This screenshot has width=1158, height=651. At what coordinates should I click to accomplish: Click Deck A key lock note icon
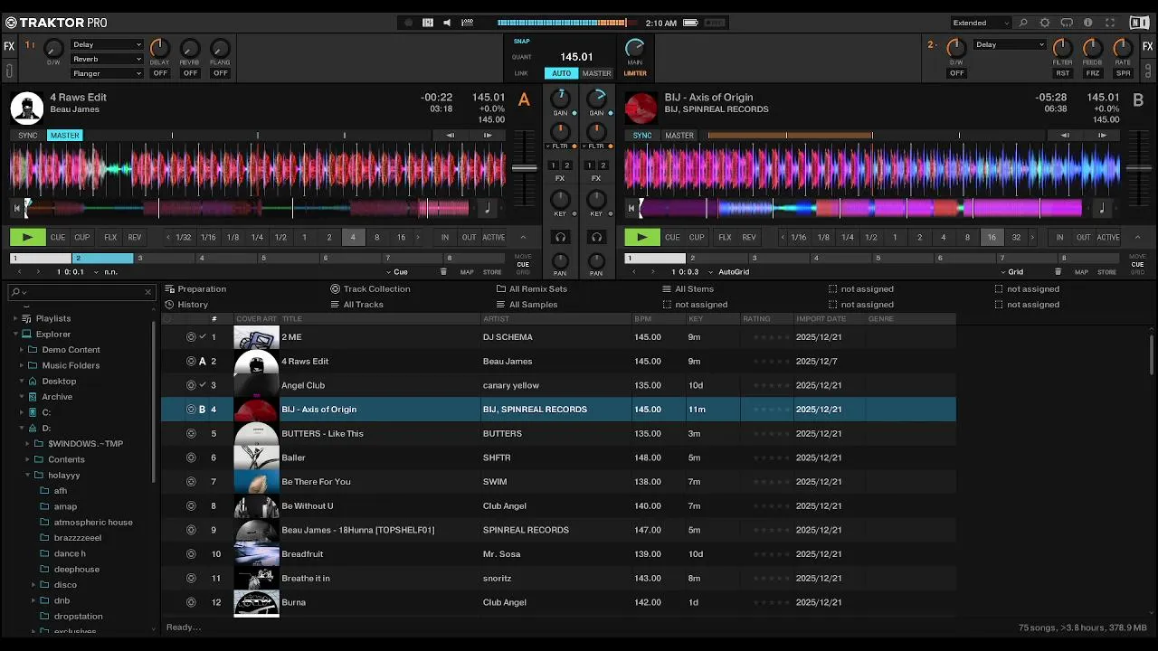(488, 209)
